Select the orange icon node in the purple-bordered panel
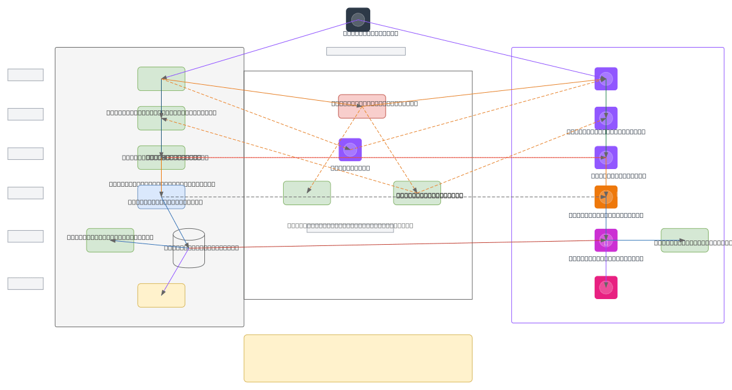Screen dimensions: 732x390 pos(606,197)
